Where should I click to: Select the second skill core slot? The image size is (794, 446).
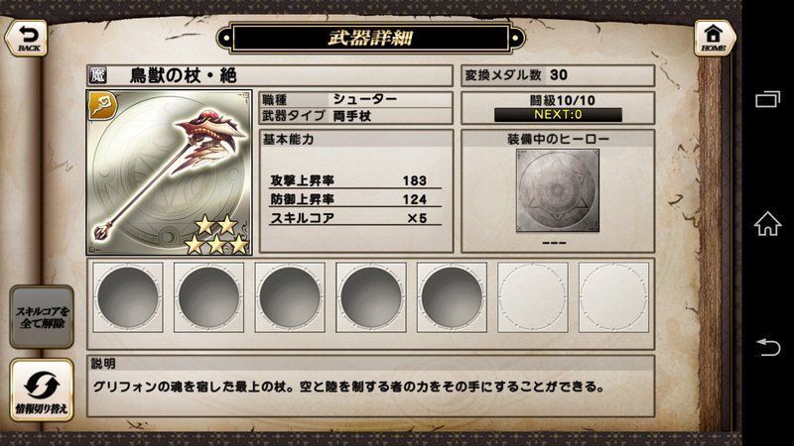pyautogui.click(x=208, y=296)
